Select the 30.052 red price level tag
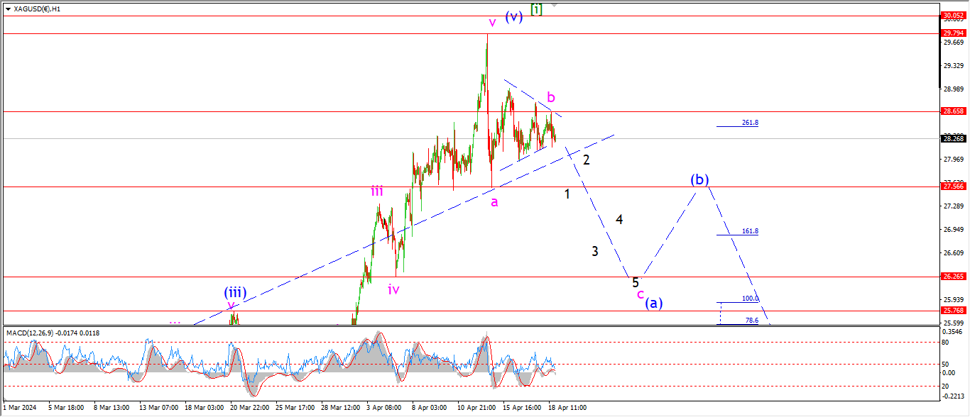This screenshot has height=417, width=970. pyautogui.click(x=952, y=15)
